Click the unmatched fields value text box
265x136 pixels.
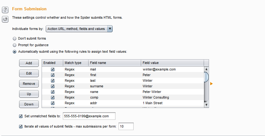click(x=89, y=116)
